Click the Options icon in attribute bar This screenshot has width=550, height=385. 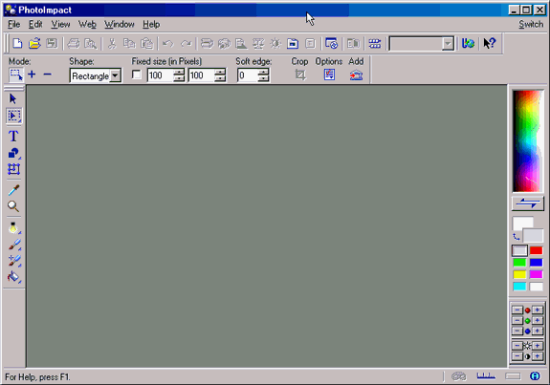click(329, 75)
